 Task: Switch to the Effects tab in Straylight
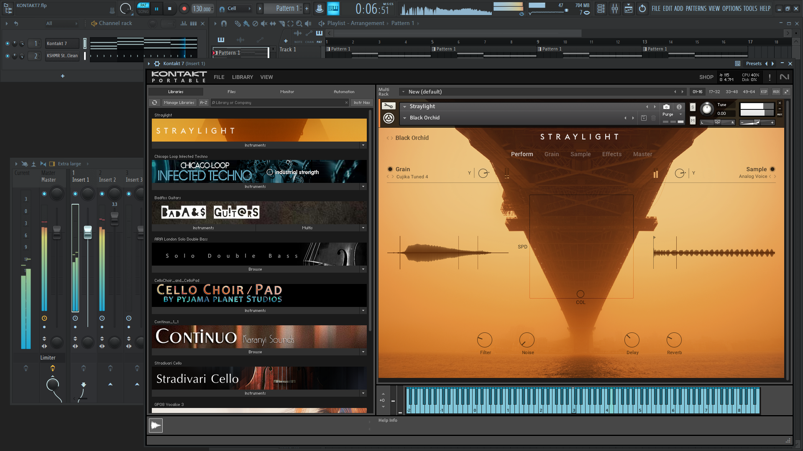[612, 154]
